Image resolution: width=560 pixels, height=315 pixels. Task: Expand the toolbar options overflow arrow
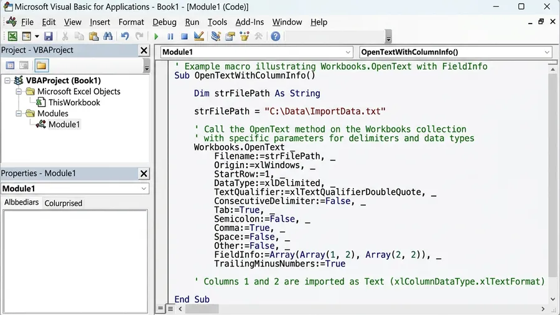coord(388,37)
